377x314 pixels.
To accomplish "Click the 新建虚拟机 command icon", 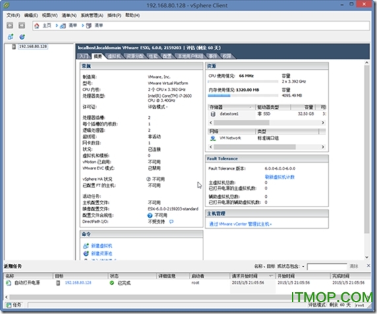I will 86,246.
